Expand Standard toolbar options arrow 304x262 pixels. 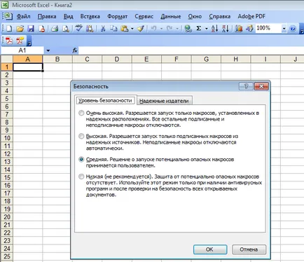(301, 29)
